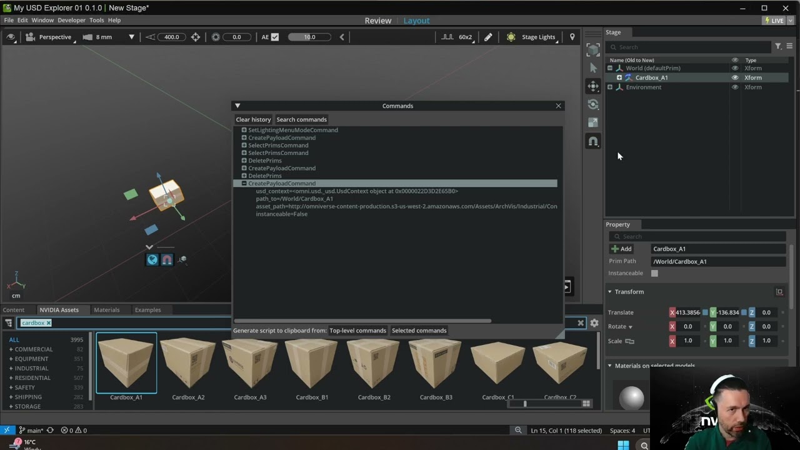Click the focus target crosshair icon
800x450 pixels.
click(x=196, y=37)
